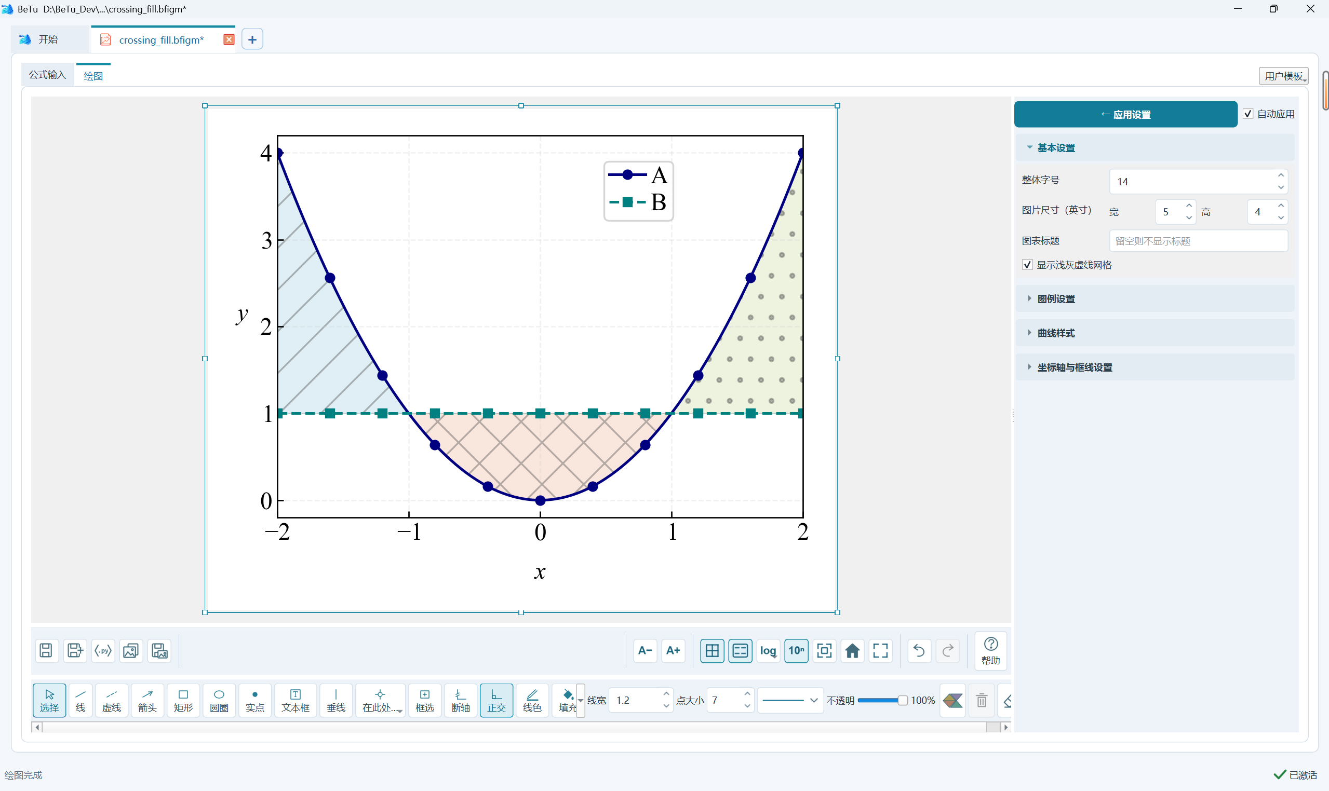Click the undo arrow icon
Screen dimensions: 1329x791
point(919,650)
